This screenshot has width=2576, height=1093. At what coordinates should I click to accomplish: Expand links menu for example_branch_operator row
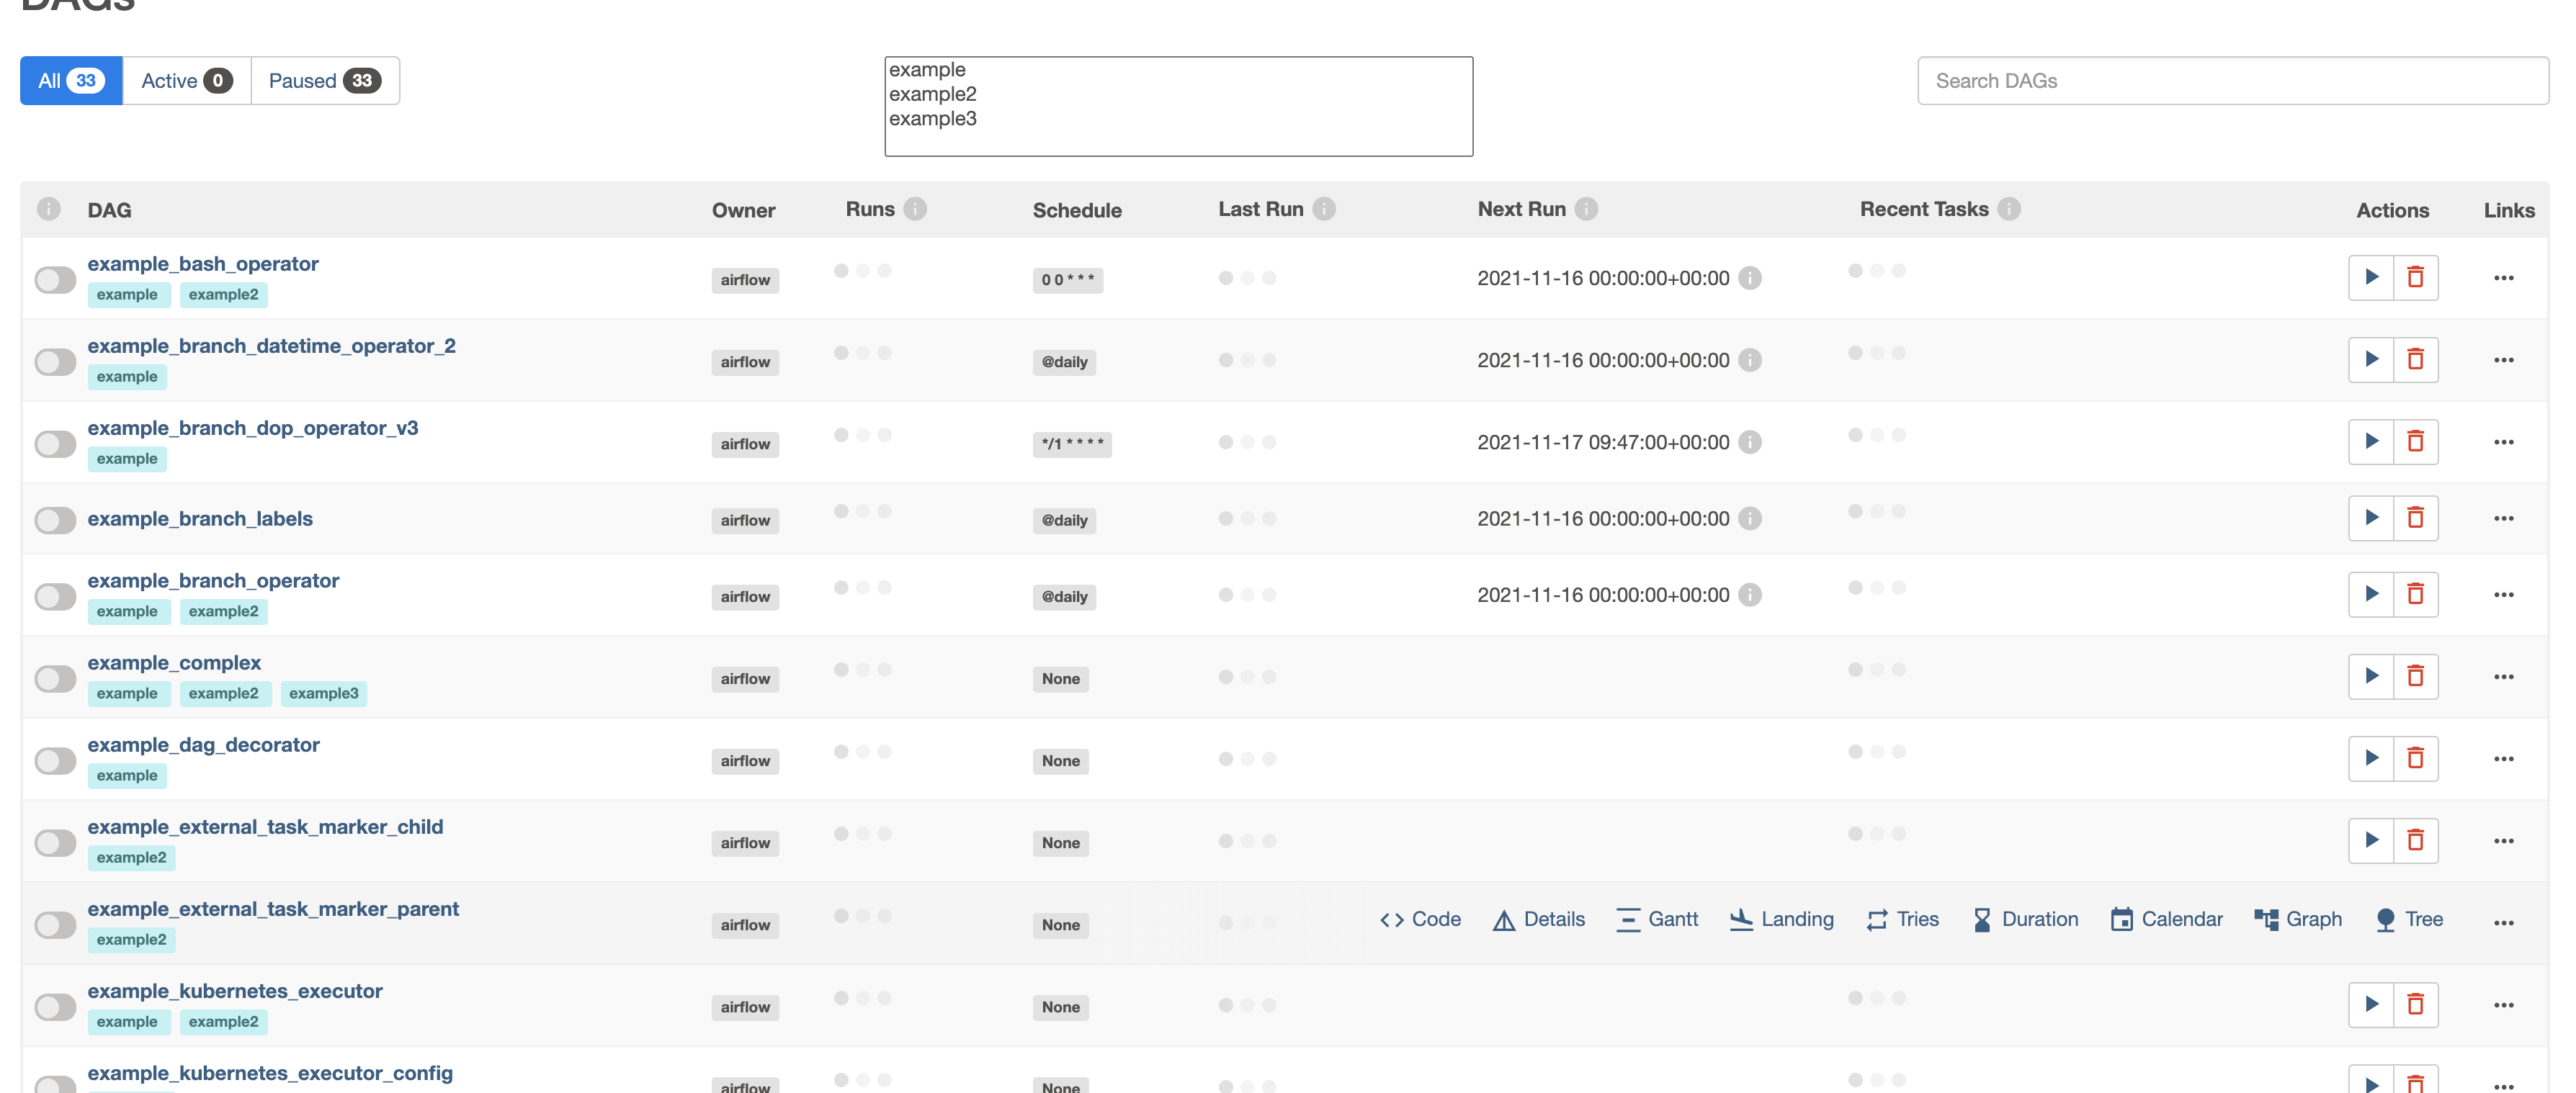[x=2503, y=595]
